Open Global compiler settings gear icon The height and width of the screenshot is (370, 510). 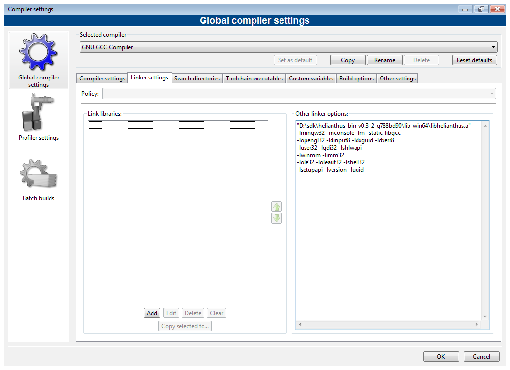(38, 53)
